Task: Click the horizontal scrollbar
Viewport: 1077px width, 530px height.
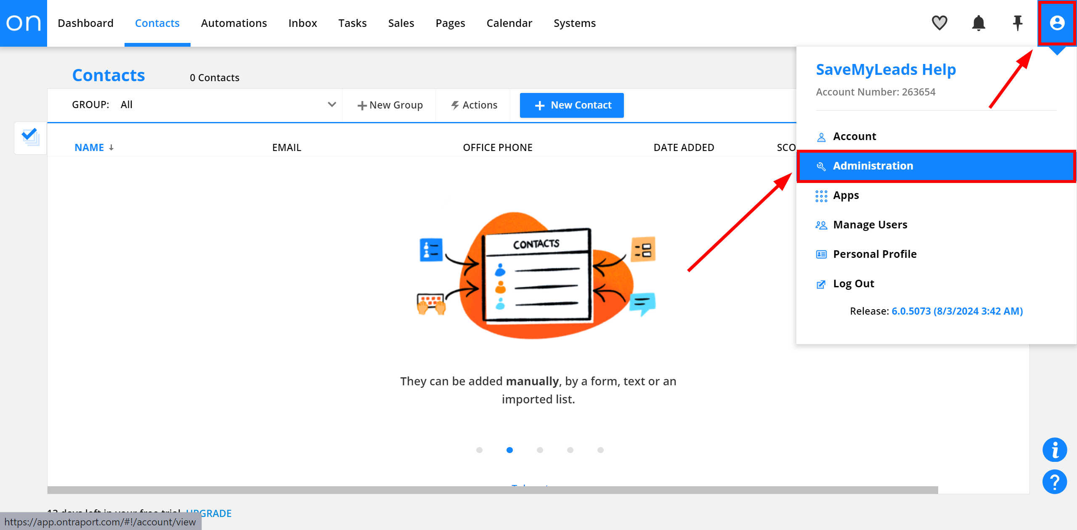Action: (x=493, y=490)
